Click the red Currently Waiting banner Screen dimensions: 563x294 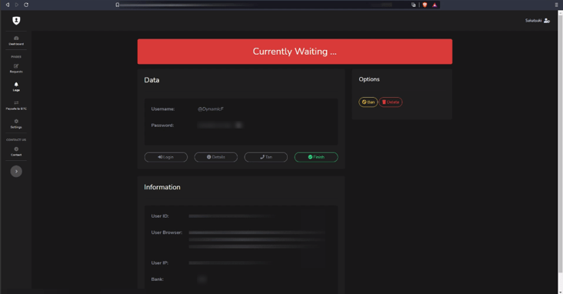click(295, 52)
